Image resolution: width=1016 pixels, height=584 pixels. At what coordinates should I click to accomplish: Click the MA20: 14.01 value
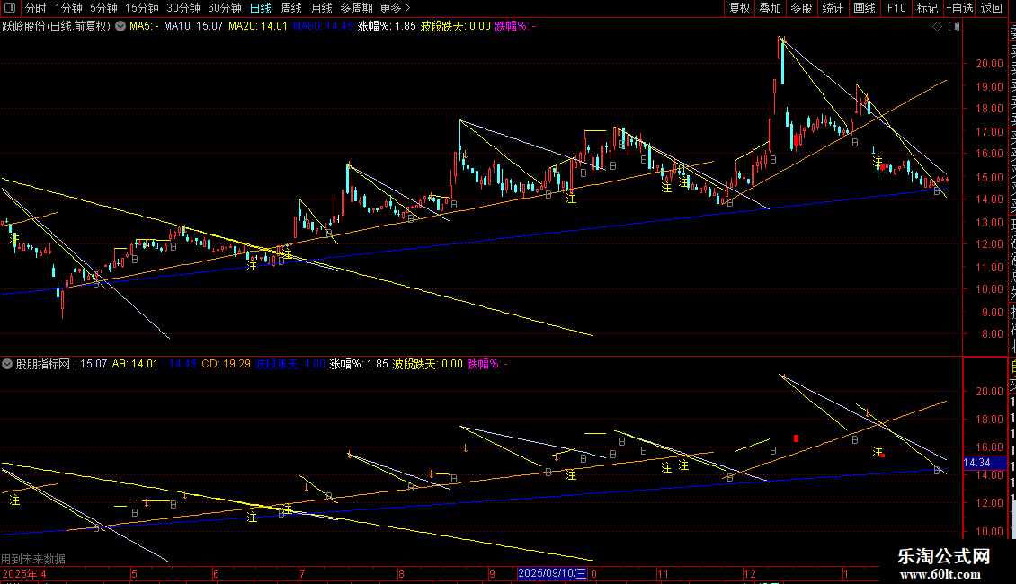click(257, 27)
